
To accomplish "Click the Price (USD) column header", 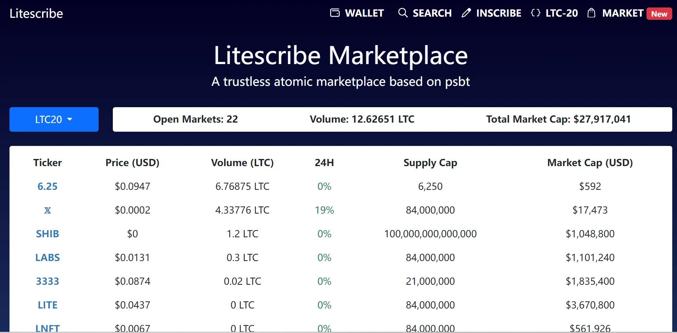I will [x=132, y=163].
